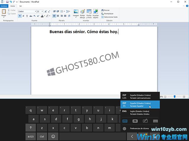The height and width of the screenshot is (141, 189).
Task: Switch to the Ver tab
Action: click(x=20, y=6)
